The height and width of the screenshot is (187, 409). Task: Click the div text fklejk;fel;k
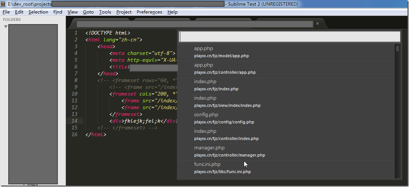coord(143,121)
